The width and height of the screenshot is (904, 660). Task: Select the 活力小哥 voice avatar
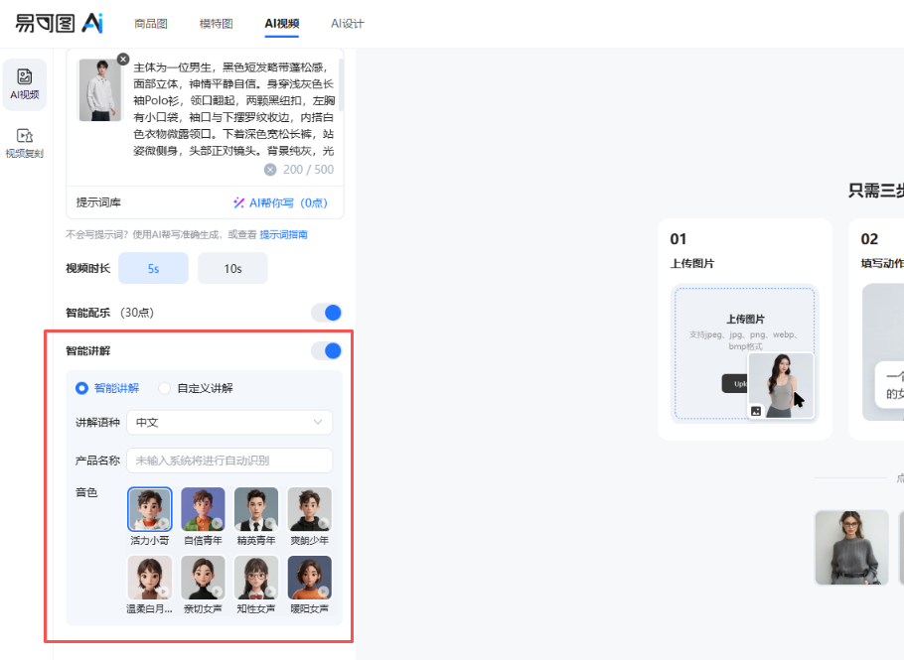point(150,508)
